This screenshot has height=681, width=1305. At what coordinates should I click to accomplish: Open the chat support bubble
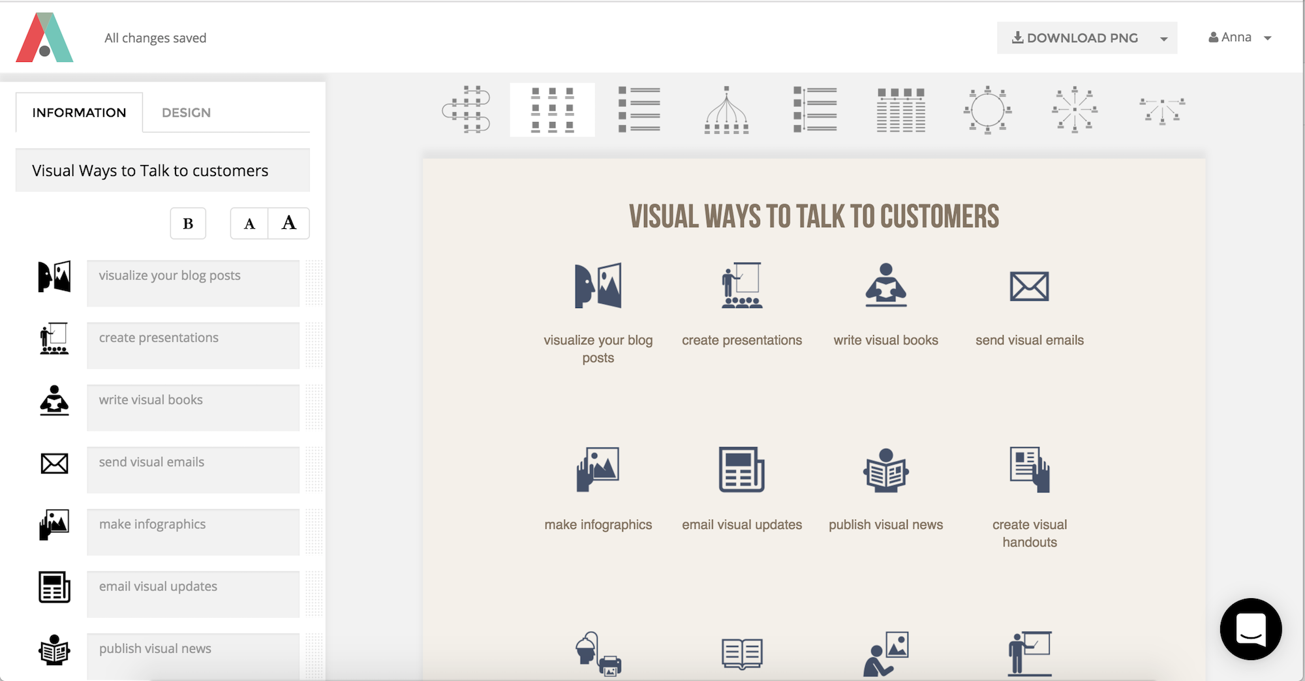[x=1251, y=629]
